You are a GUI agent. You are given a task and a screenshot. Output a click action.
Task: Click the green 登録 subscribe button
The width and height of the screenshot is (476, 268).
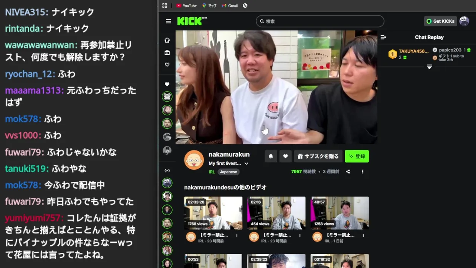click(357, 156)
